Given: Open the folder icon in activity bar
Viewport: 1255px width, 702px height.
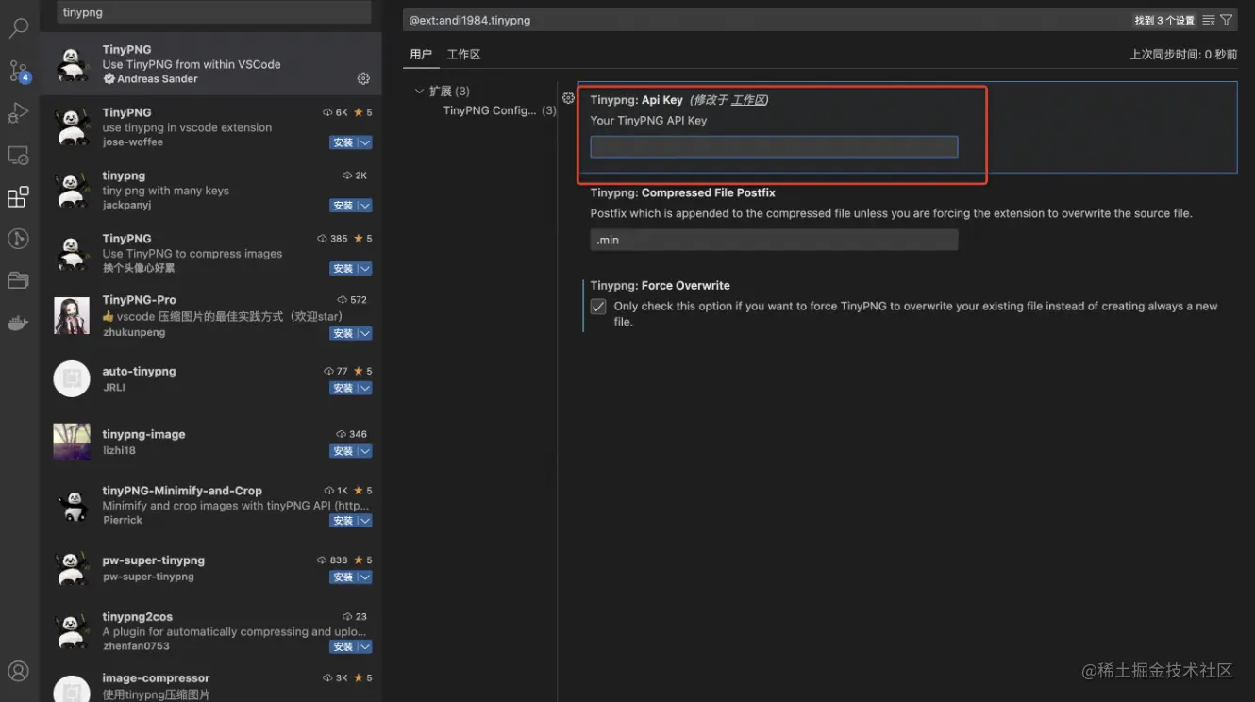Looking at the screenshot, I should pos(18,280).
